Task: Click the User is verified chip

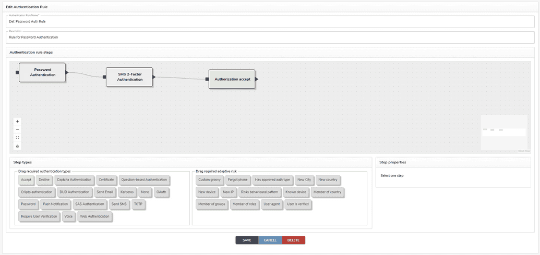Action: pyautogui.click(x=298, y=204)
